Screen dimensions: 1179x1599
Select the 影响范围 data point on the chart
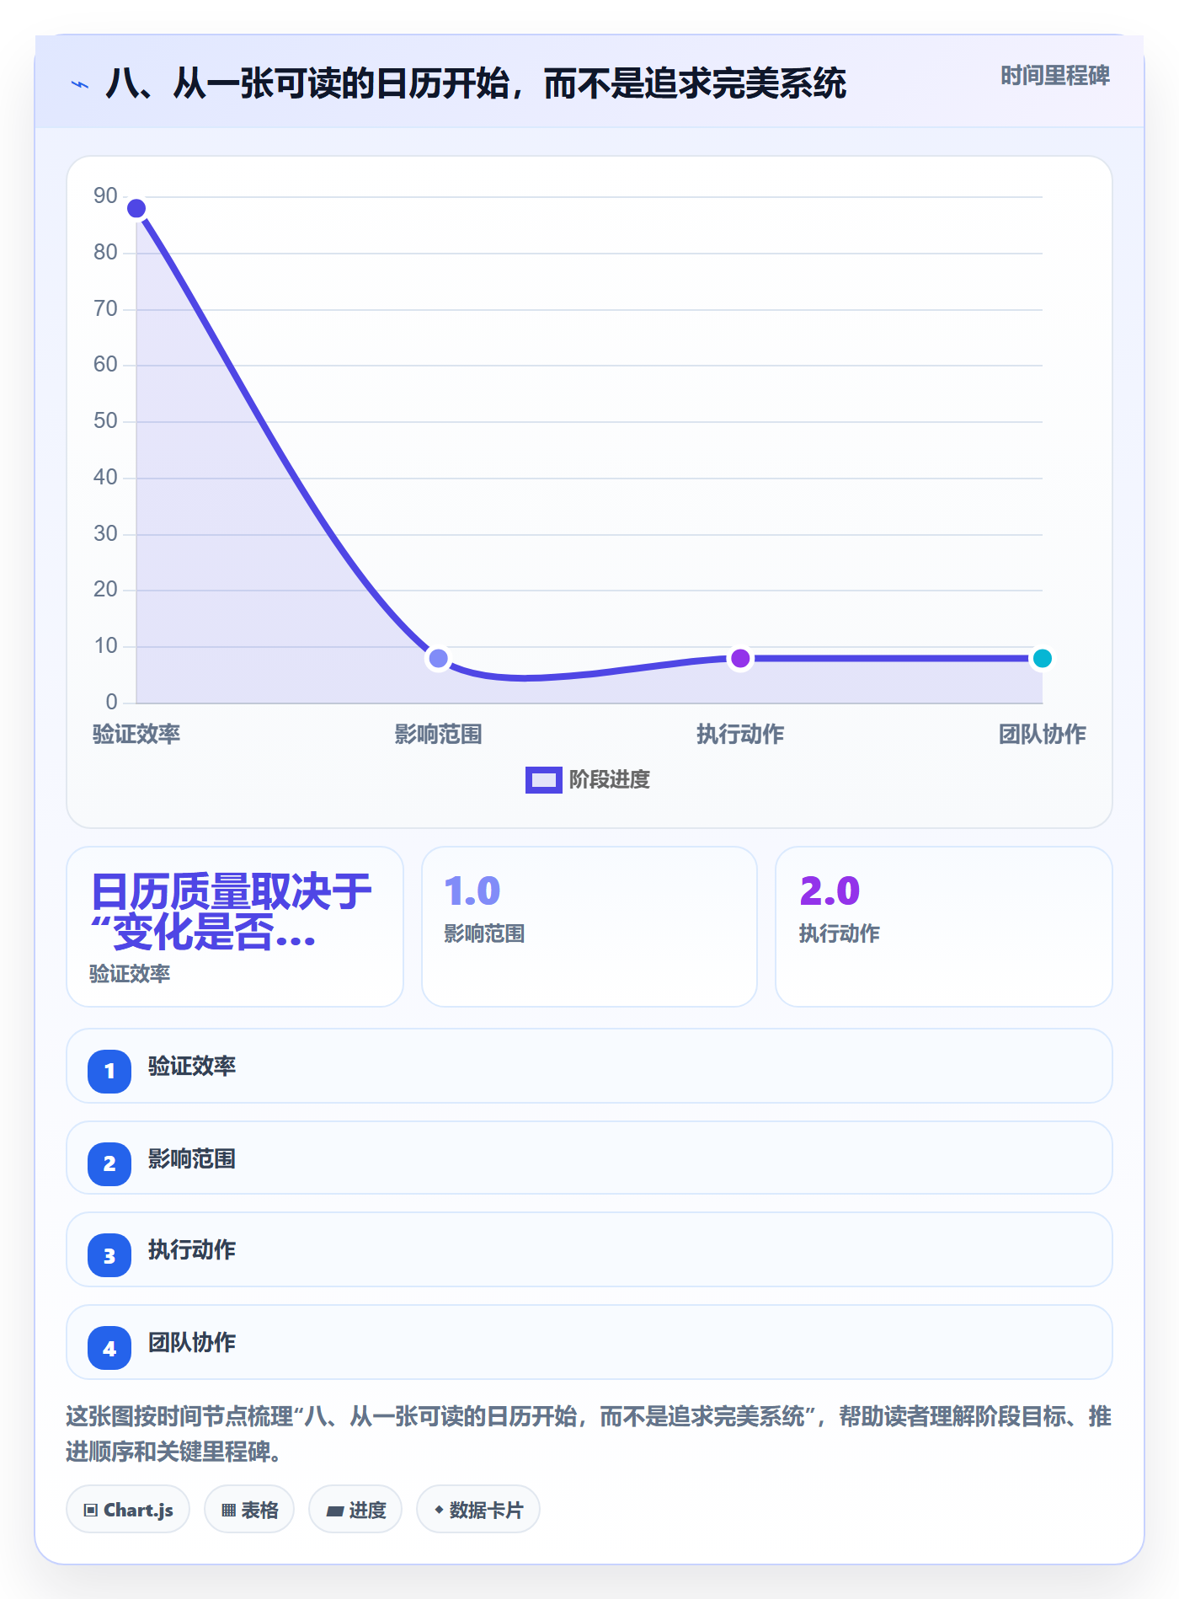coord(438,658)
